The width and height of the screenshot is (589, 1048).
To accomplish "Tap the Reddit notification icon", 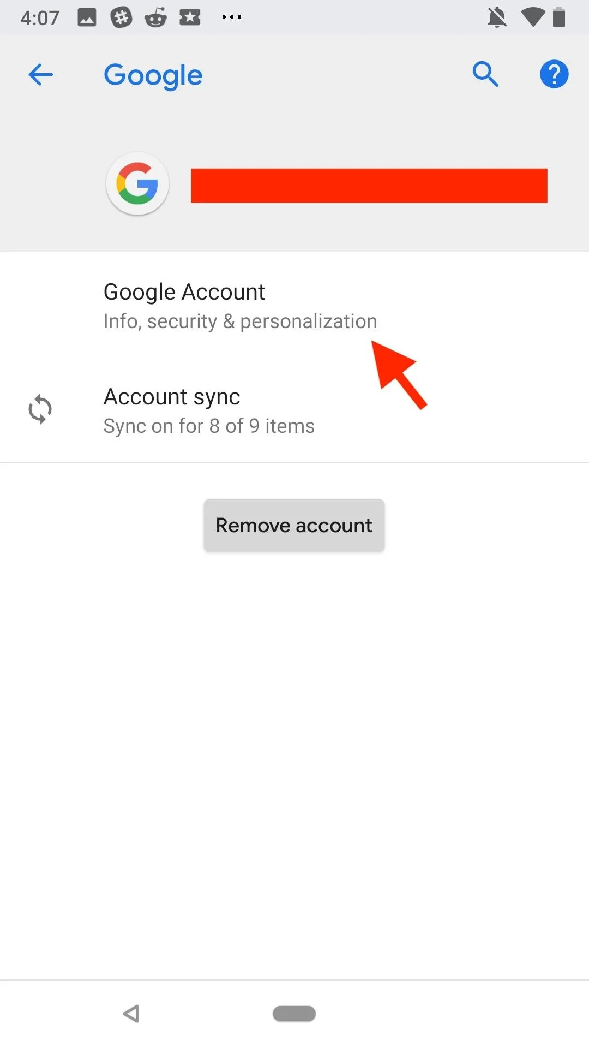I will click(155, 17).
